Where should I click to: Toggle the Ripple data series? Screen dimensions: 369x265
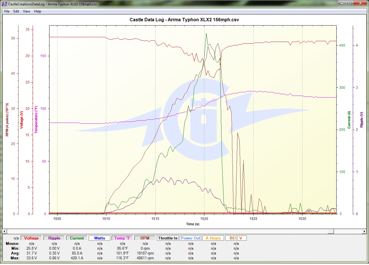pos(54,238)
